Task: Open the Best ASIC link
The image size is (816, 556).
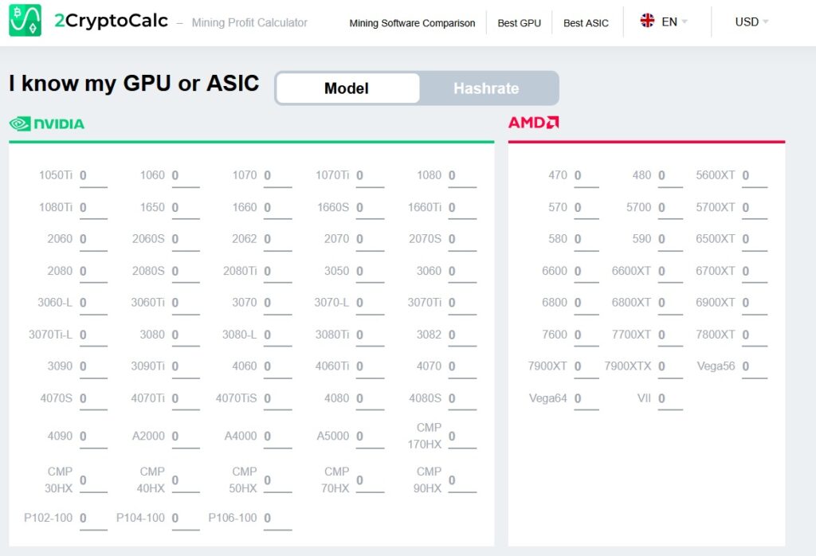Action: pos(586,23)
